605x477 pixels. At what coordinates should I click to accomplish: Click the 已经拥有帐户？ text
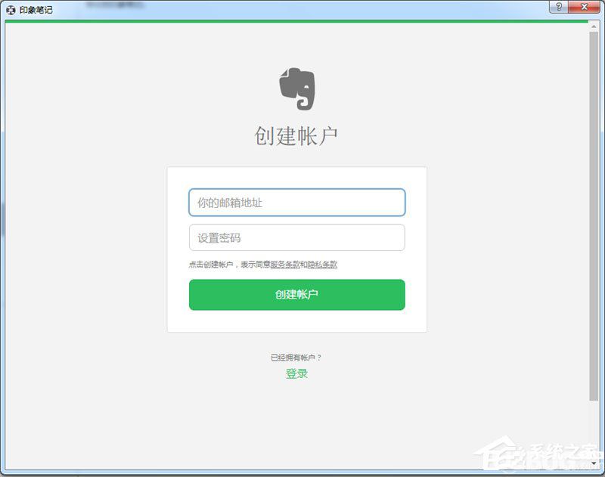pyautogui.click(x=296, y=358)
